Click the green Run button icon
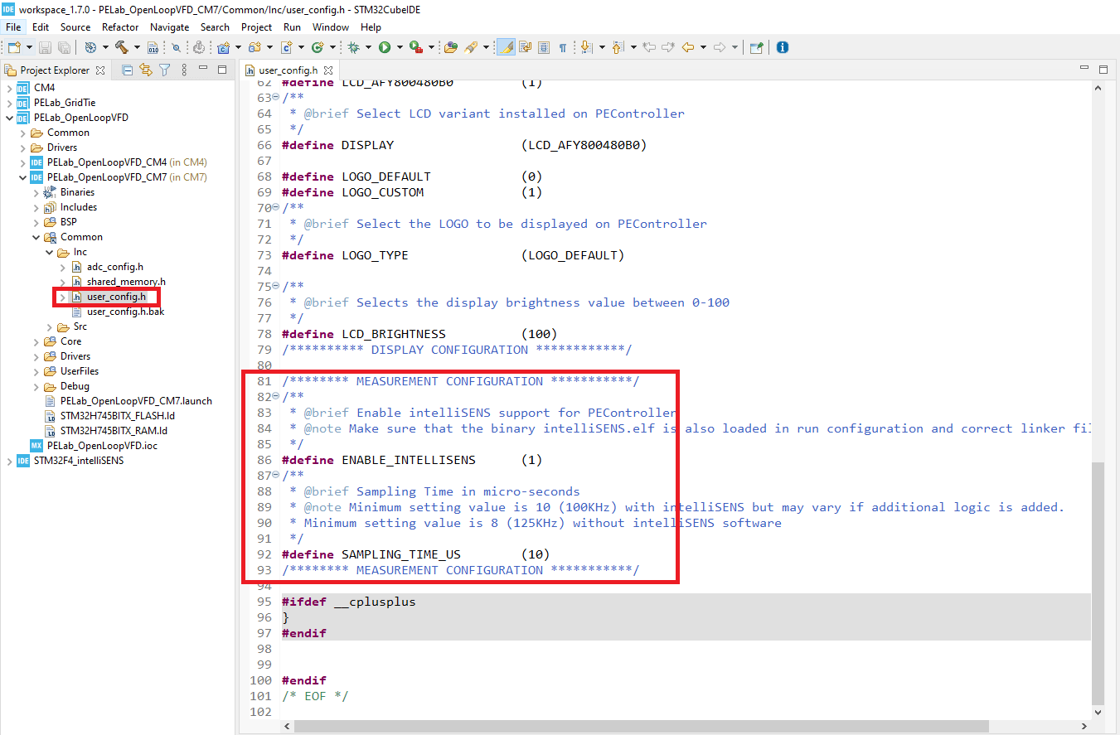This screenshot has width=1120, height=735. pyautogui.click(x=385, y=47)
